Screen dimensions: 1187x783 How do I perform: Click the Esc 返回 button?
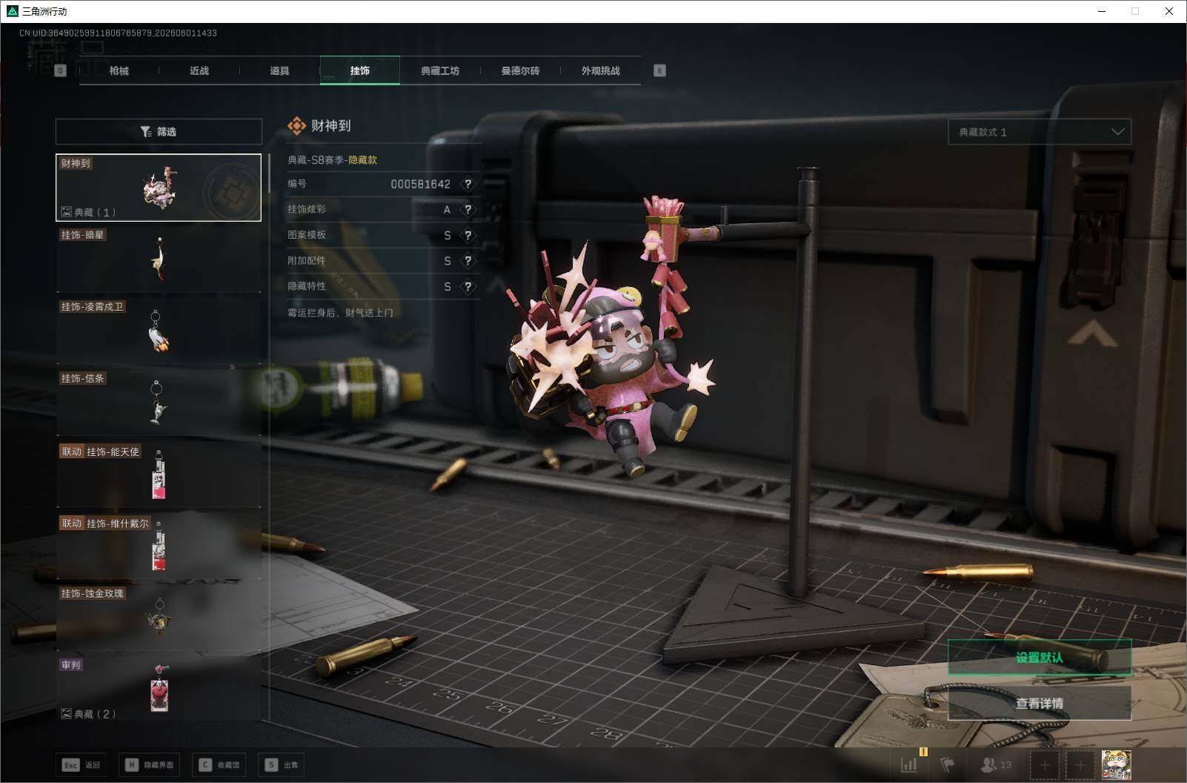click(x=81, y=764)
